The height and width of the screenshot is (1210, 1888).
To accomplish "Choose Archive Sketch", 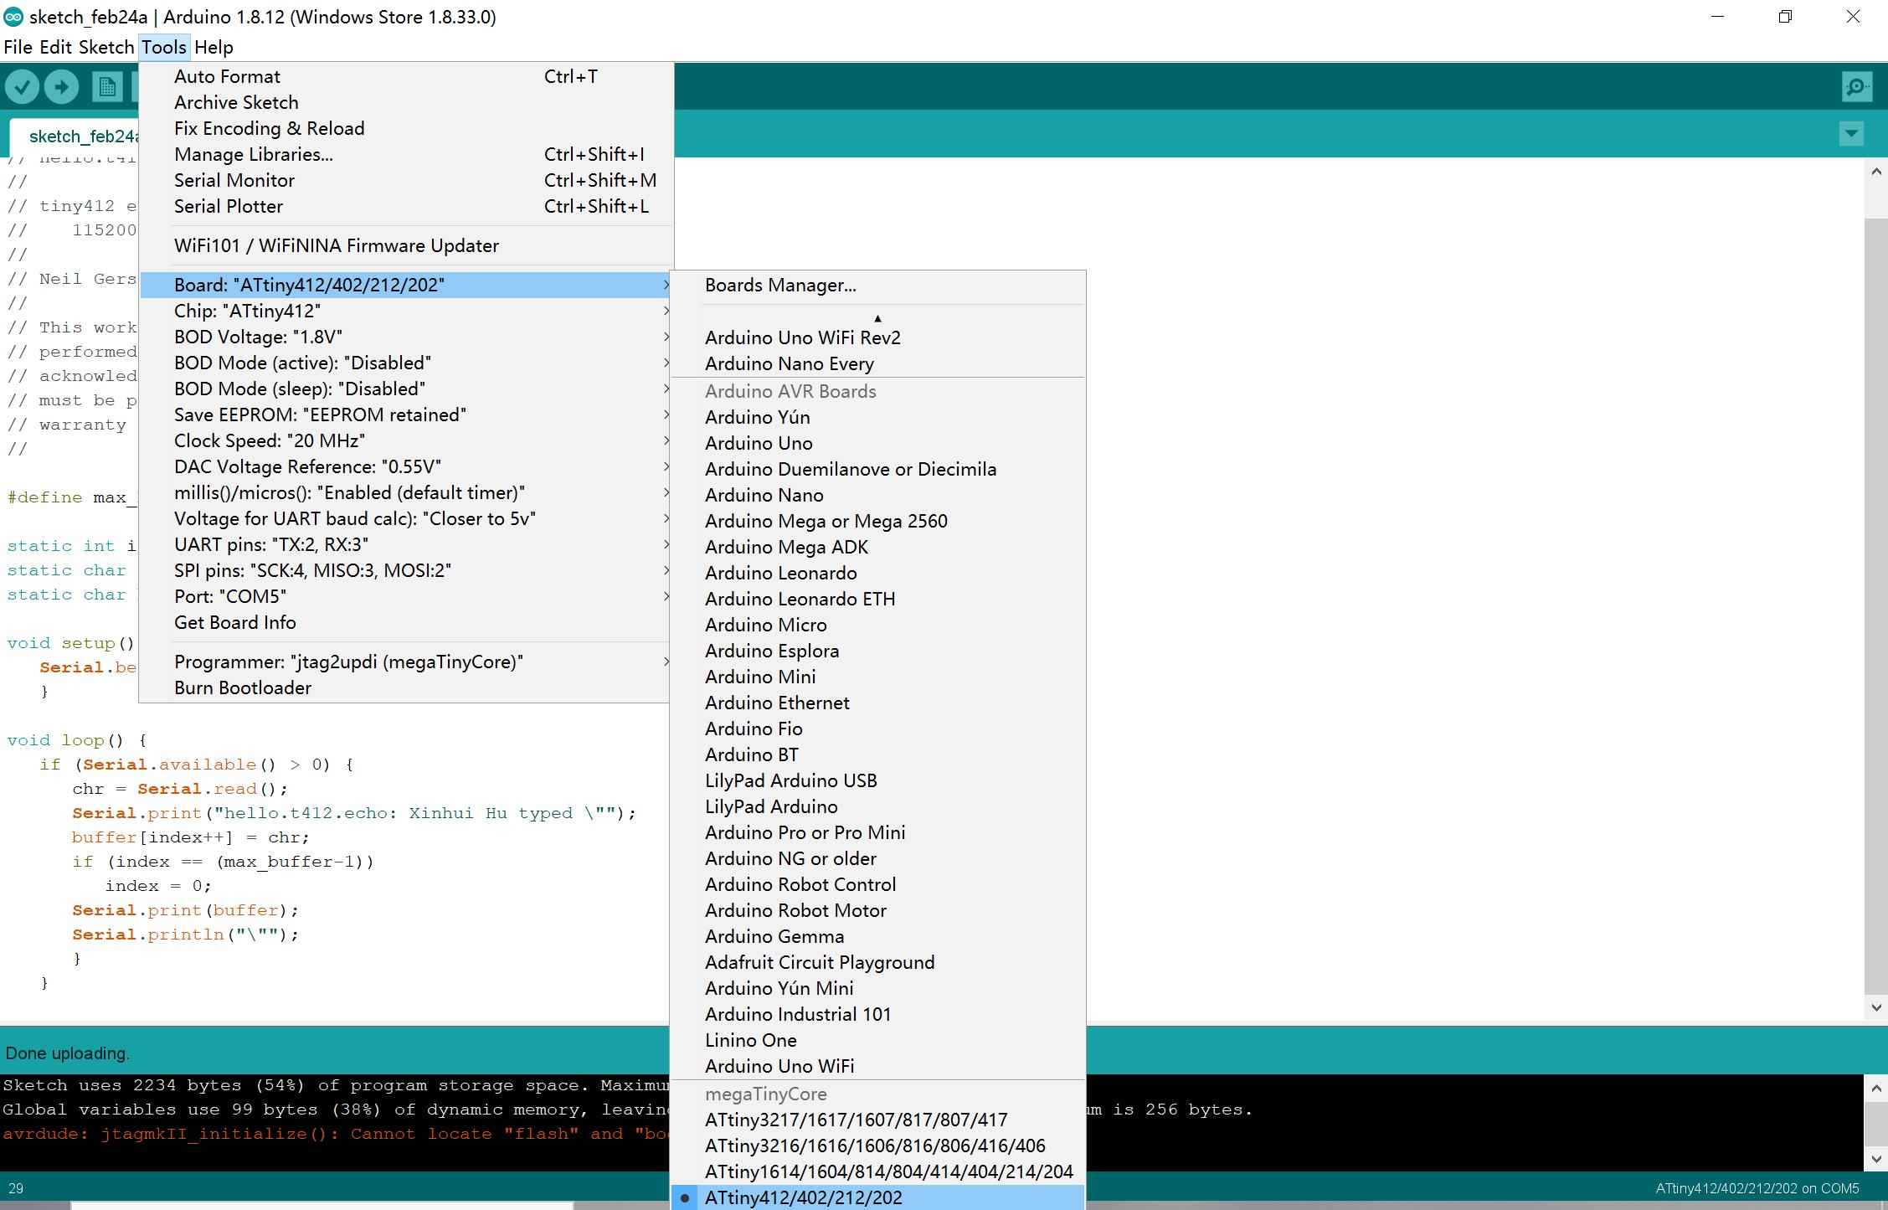I will [406, 102].
